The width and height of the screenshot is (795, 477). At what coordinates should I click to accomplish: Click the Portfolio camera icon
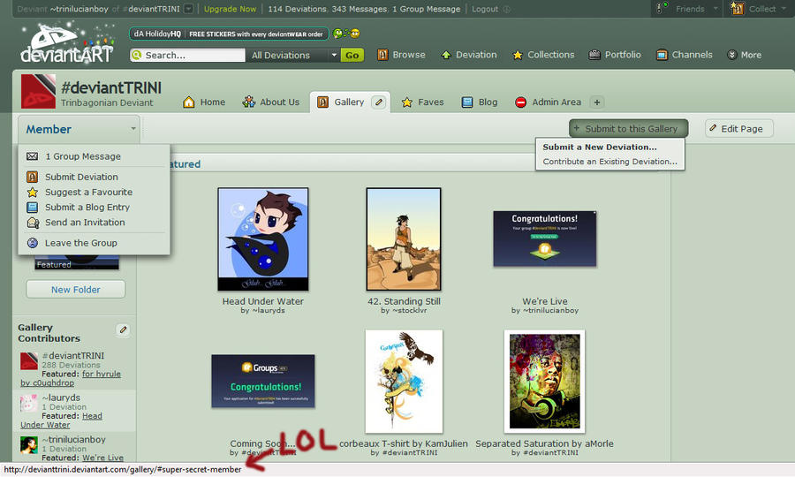[594, 55]
